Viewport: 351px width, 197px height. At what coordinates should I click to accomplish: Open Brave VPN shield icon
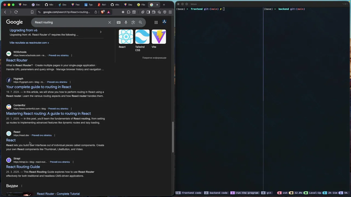click(165, 12)
